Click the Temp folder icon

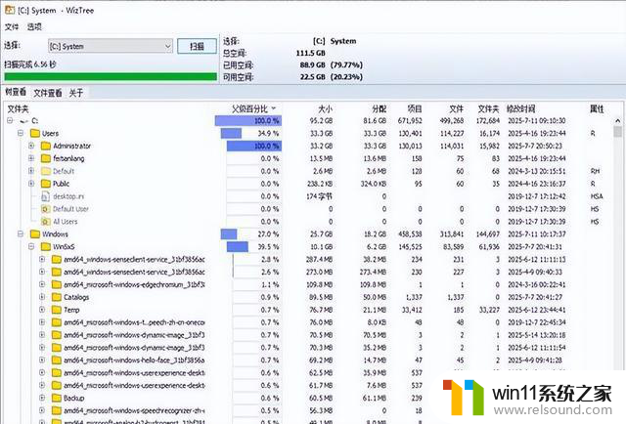(57, 310)
